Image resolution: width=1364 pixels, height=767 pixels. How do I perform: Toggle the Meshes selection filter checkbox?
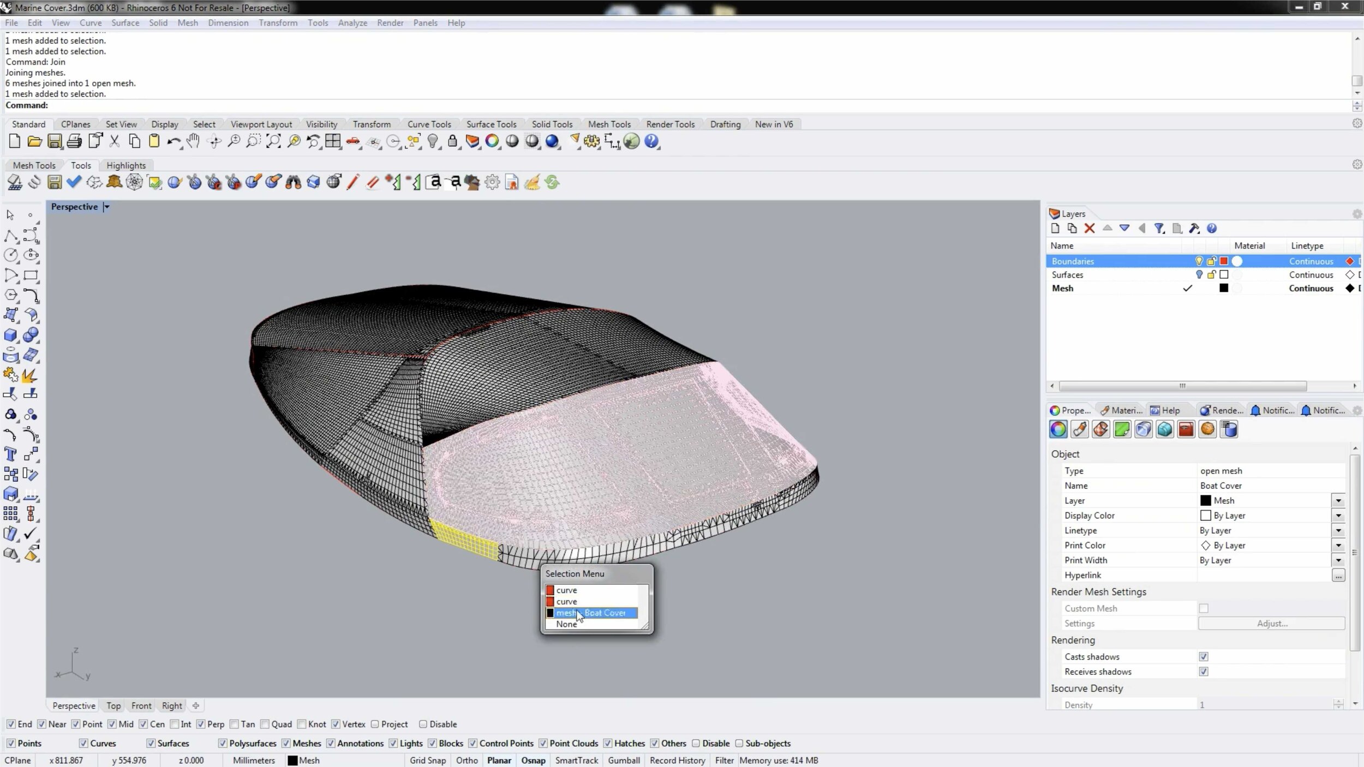(286, 743)
